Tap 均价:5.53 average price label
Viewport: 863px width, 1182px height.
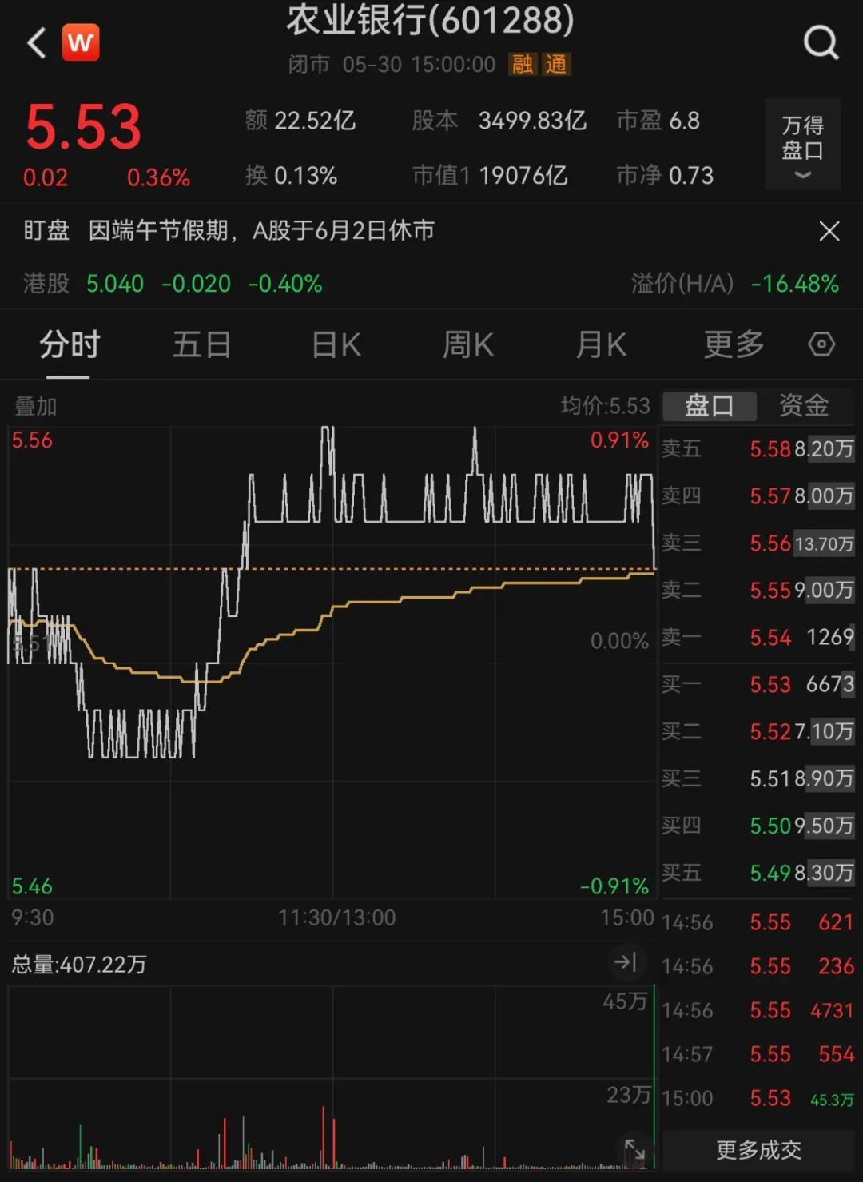click(606, 406)
